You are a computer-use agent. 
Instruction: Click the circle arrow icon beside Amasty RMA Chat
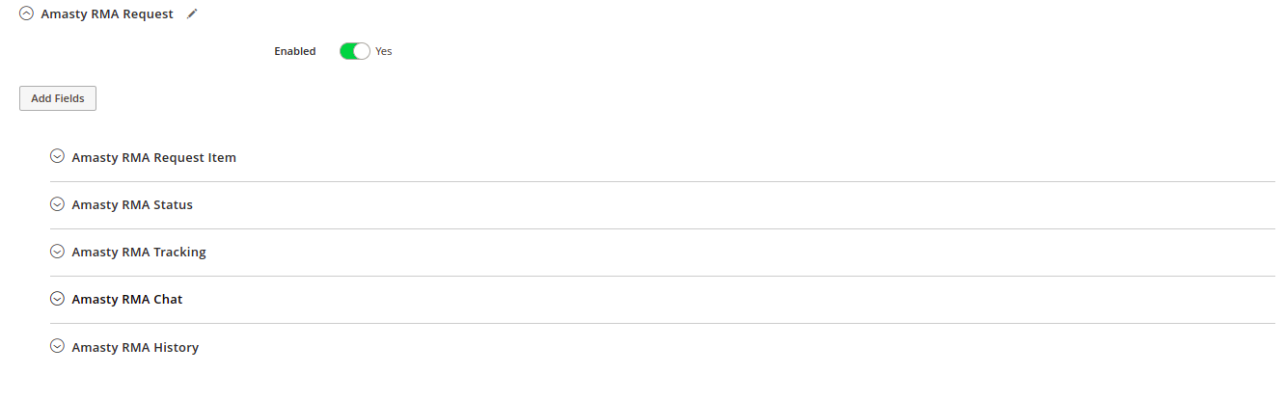coord(57,299)
